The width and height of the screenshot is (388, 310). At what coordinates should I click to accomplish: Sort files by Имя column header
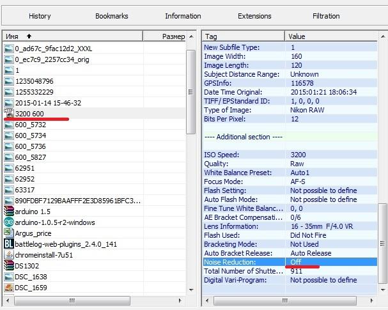[73, 36]
